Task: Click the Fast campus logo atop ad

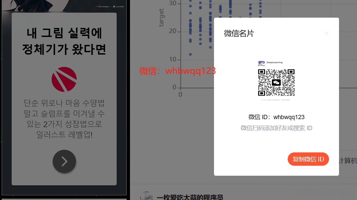Action: (103, 7)
